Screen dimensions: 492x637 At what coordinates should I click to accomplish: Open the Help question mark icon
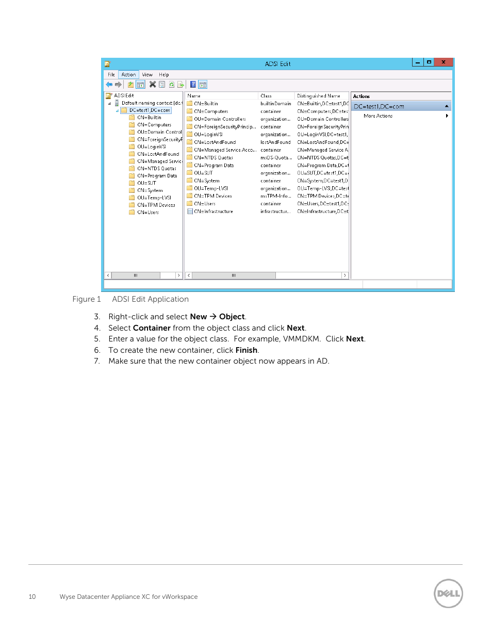[x=193, y=85]
